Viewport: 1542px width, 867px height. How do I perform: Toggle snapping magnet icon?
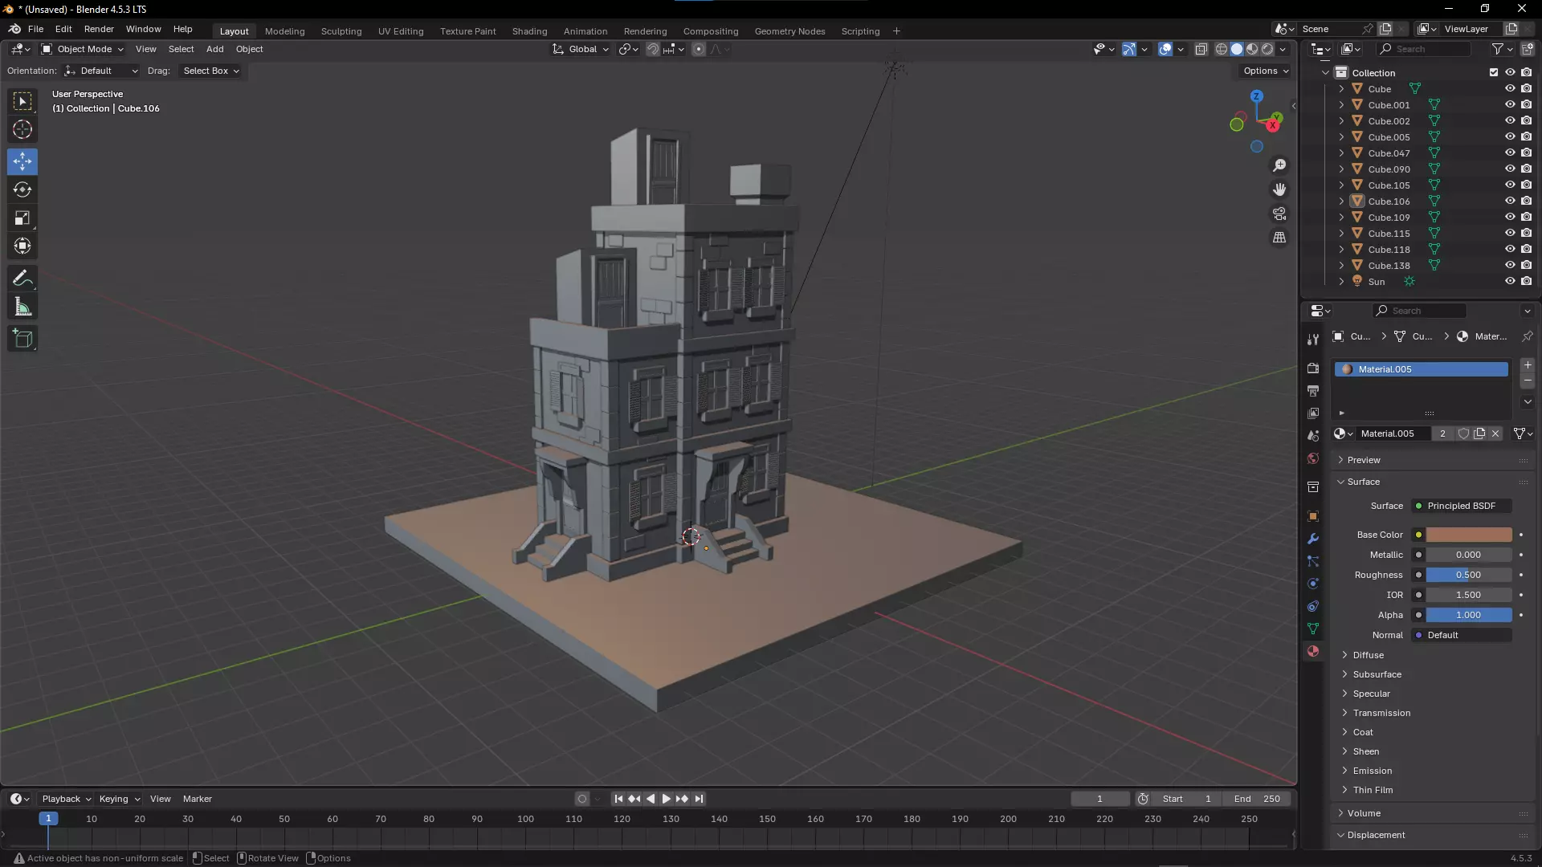coord(653,49)
